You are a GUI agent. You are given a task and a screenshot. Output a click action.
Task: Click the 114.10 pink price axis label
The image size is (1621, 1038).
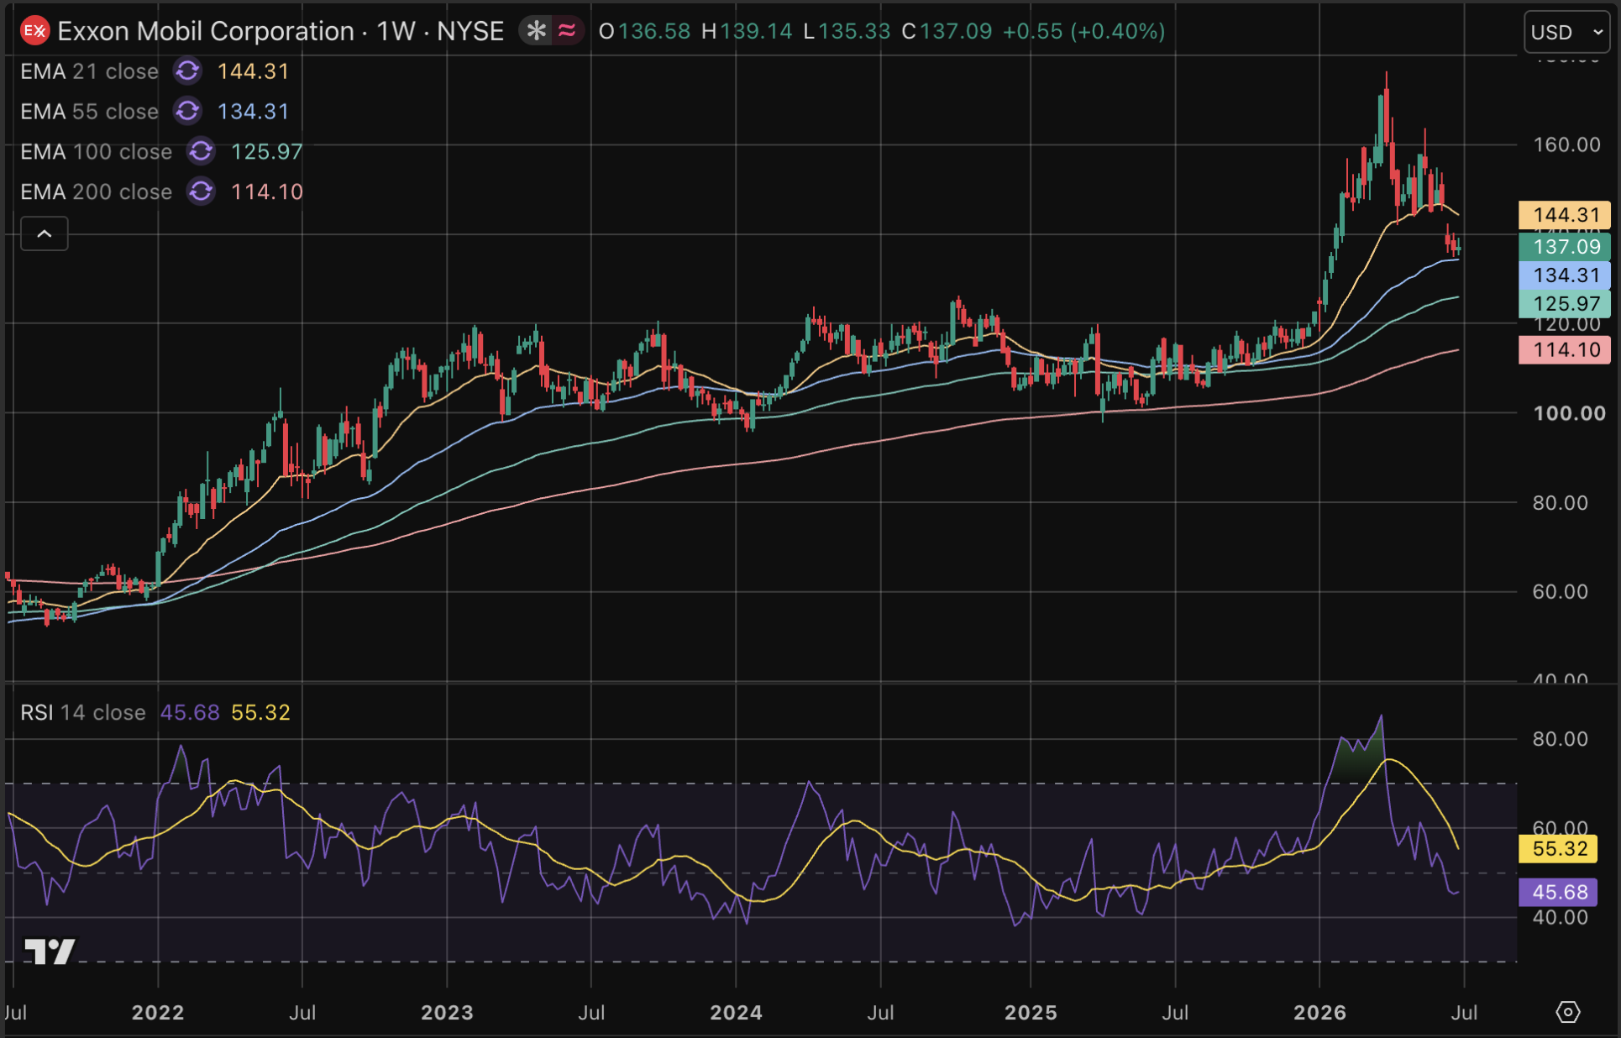[1565, 350]
